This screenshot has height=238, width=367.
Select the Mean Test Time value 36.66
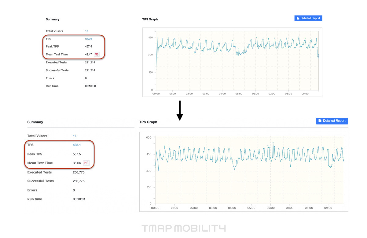[77, 163]
